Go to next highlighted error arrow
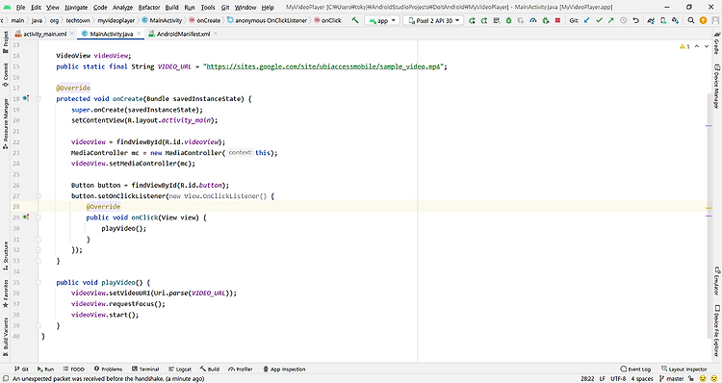Screen dimensions: 722x383 click(x=707, y=46)
